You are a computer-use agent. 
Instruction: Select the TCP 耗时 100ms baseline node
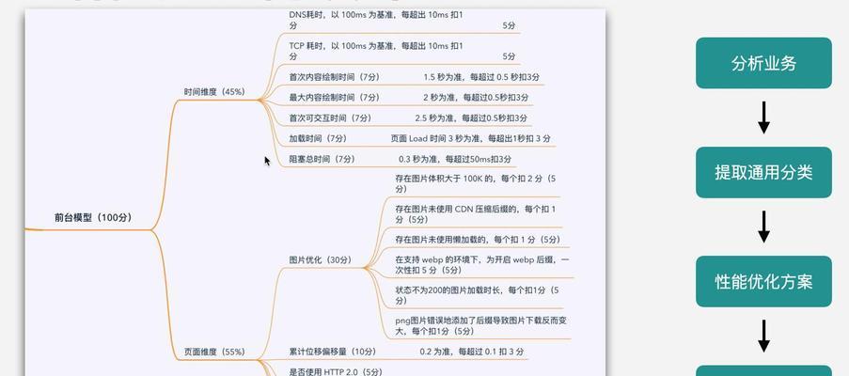(376, 51)
